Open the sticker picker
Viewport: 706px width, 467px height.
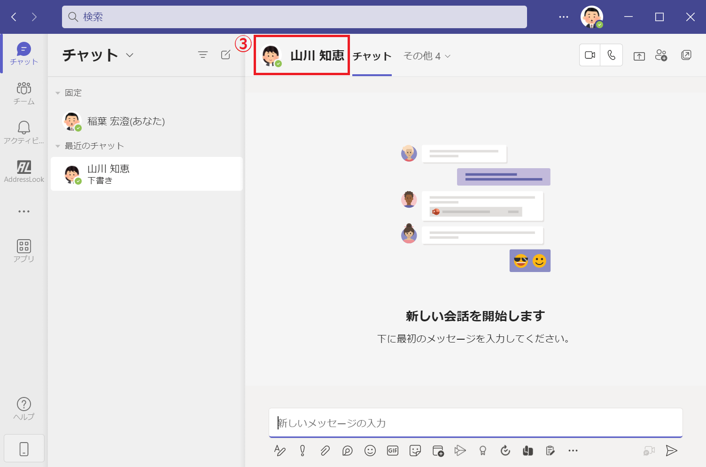click(x=415, y=451)
